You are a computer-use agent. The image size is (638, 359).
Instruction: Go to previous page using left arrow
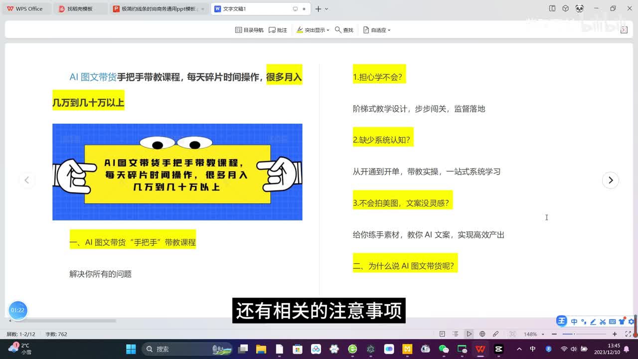click(x=27, y=180)
